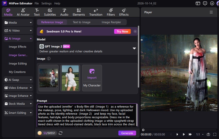Click the prompt box scrollbar
The width and height of the screenshot is (219, 139).
pyautogui.click(x=137, y=115)
